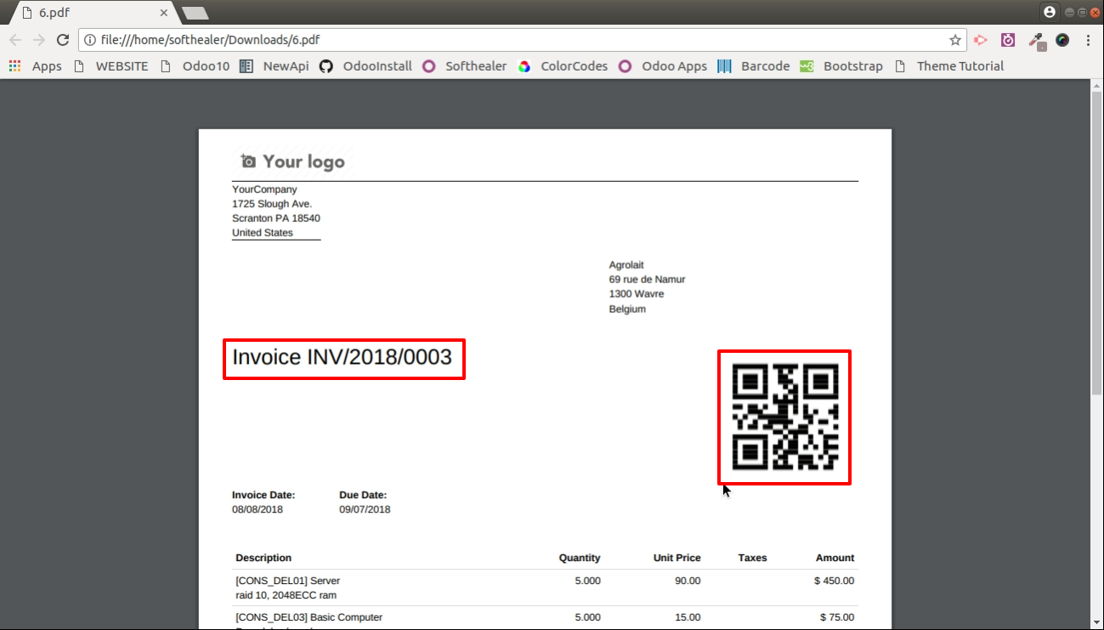Open the Odoo Apps bookmark
1104x630 pixels.
(663, 66)
